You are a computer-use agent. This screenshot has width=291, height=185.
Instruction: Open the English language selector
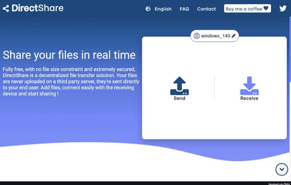point(163,9)
